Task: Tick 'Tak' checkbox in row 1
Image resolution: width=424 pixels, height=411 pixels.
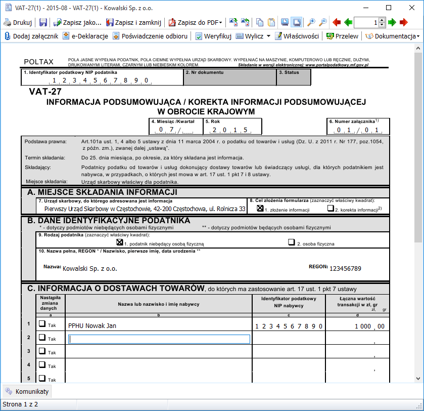Action: (42, 324)
